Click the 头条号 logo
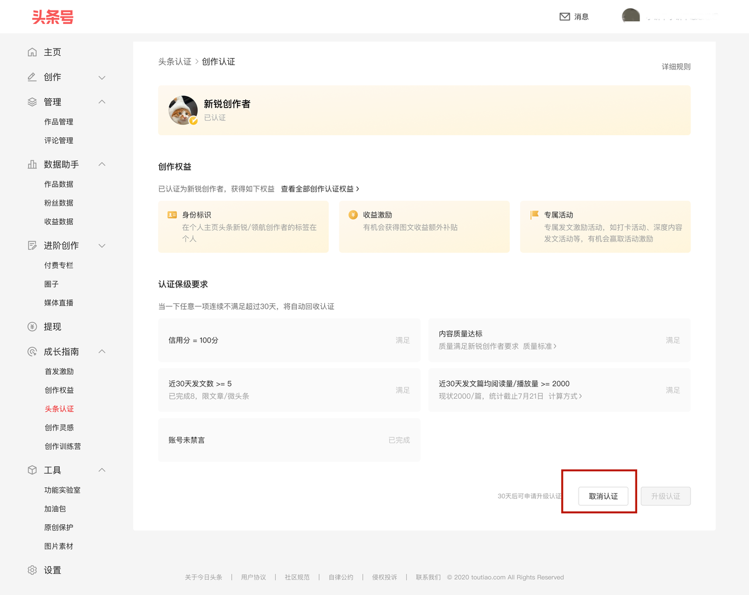 53,17
